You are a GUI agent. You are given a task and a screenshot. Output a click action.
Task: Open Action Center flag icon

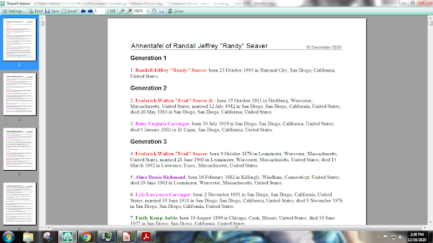386,237
